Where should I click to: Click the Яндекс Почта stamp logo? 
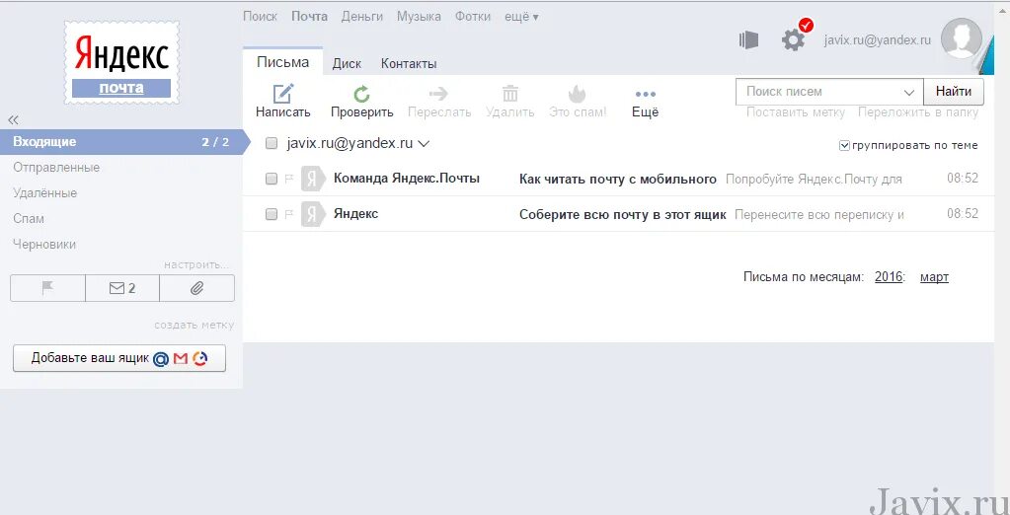tap(121, 62)
